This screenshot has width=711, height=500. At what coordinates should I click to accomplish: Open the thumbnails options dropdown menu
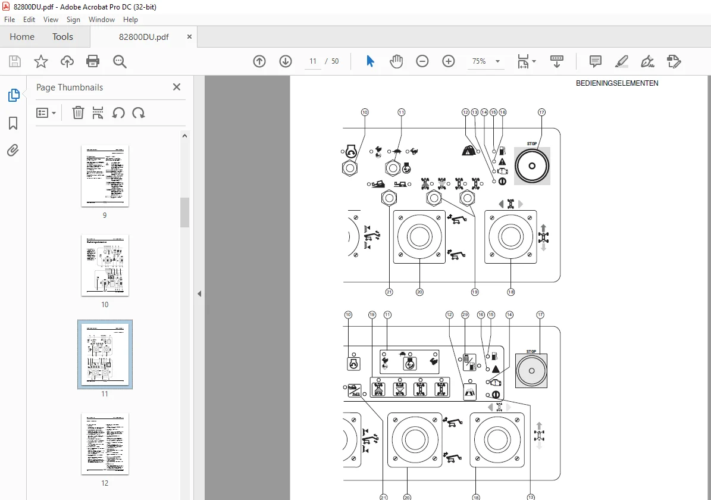pyautogui.click(x=46, y=112)
